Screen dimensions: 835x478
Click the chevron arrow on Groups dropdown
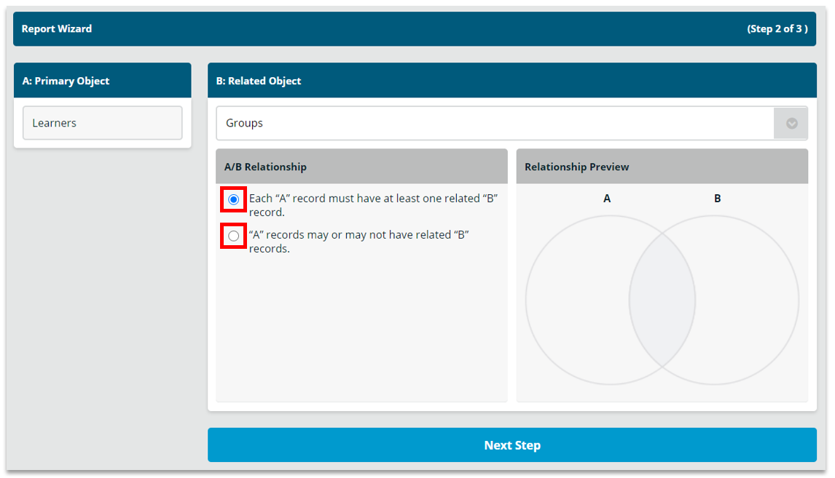click(792, 124)
